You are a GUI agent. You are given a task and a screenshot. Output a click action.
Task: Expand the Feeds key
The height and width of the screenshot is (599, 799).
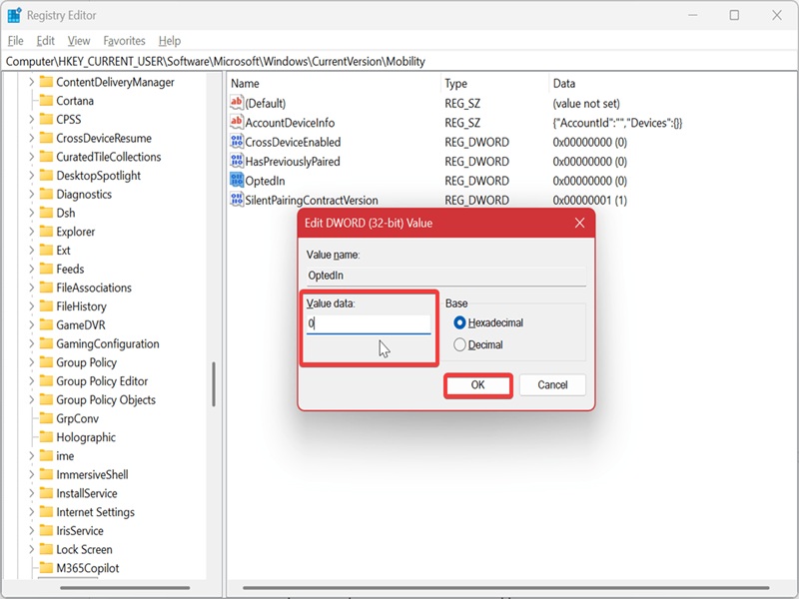click(x=31, y=269)
